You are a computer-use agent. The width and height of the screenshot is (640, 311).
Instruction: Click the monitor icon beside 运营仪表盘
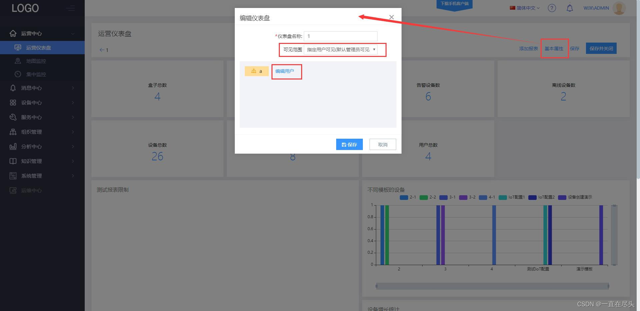[18, 48]
